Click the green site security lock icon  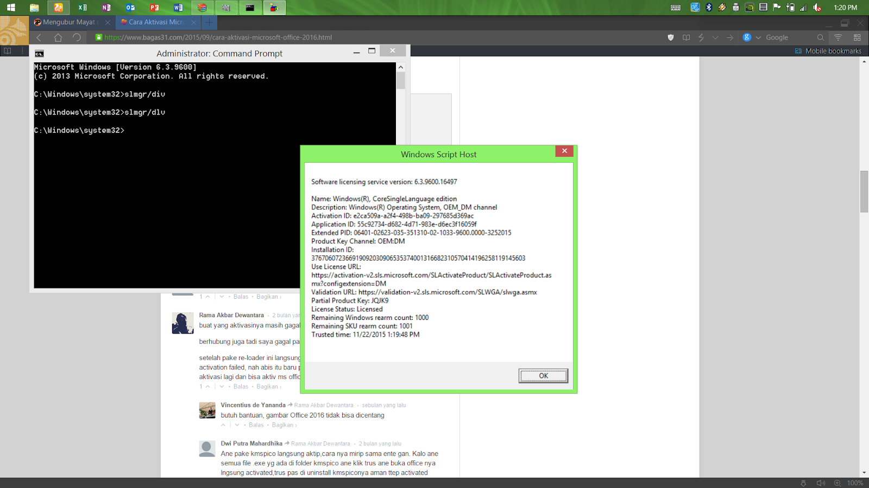(x=99, y=37)
